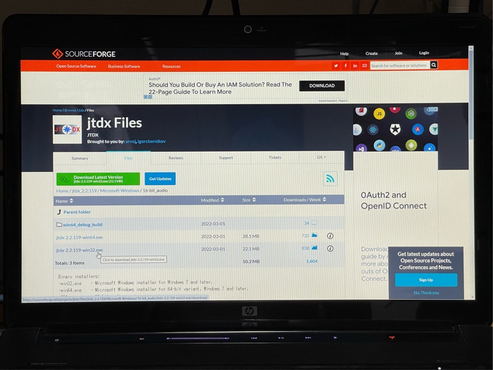
Task: Click the email newsletter envelope icon
Action: 364,65
